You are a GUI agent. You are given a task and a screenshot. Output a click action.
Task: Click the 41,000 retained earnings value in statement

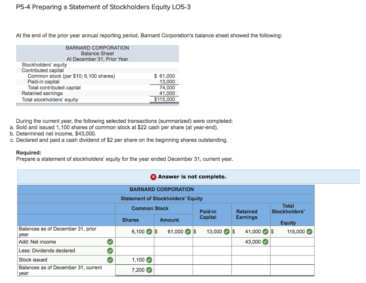pyautogui.click(x=253, y=232)
